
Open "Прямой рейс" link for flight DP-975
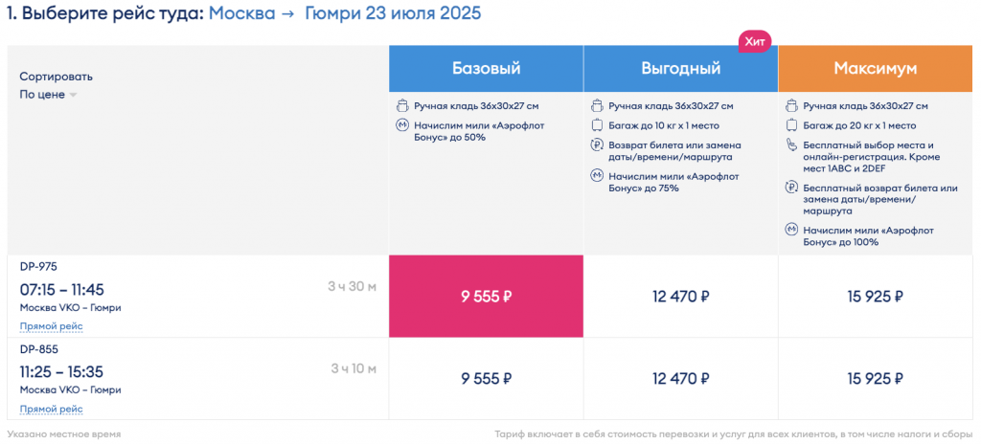pyautogui.click(x=51, y=326)
